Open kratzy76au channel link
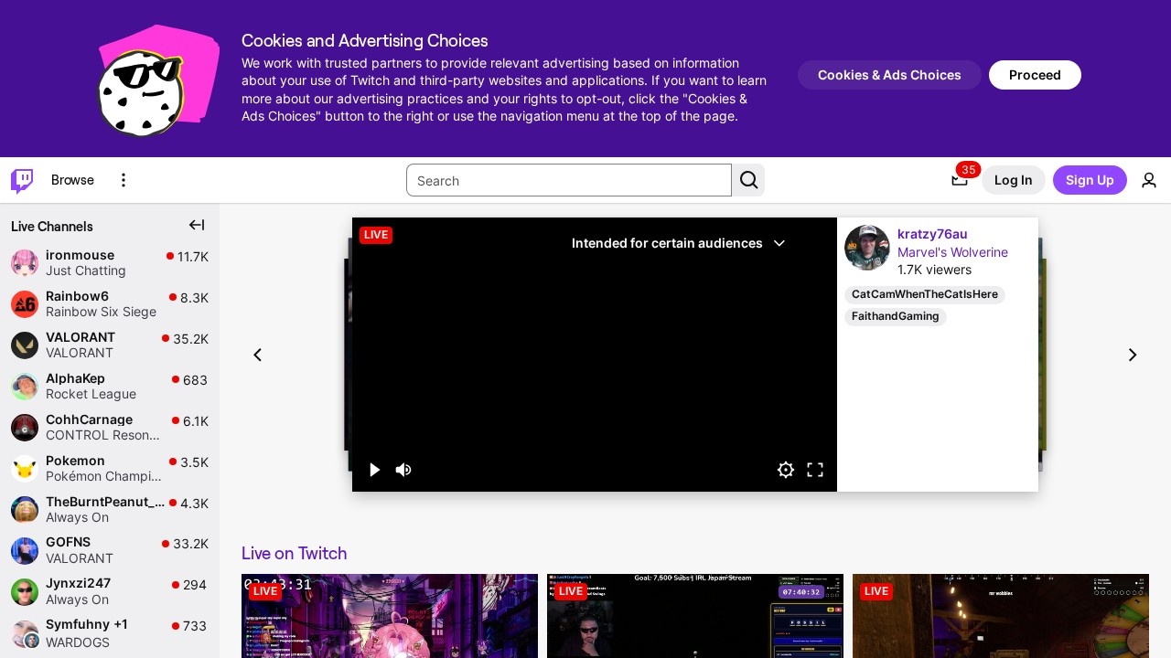The height and width of the screenshot is (658, 1171). pyautogui.click(x=932, y=234)
